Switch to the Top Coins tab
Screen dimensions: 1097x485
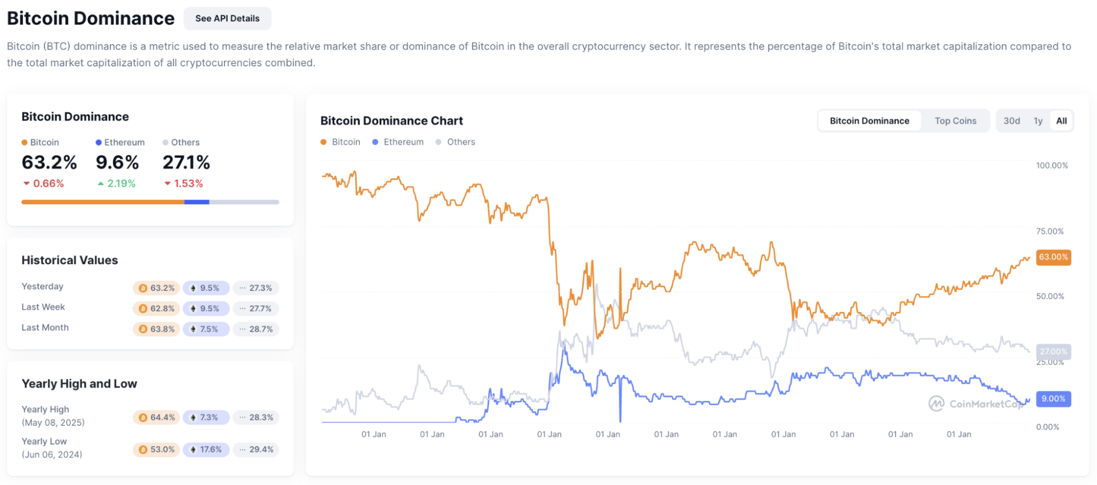point(955,120)
